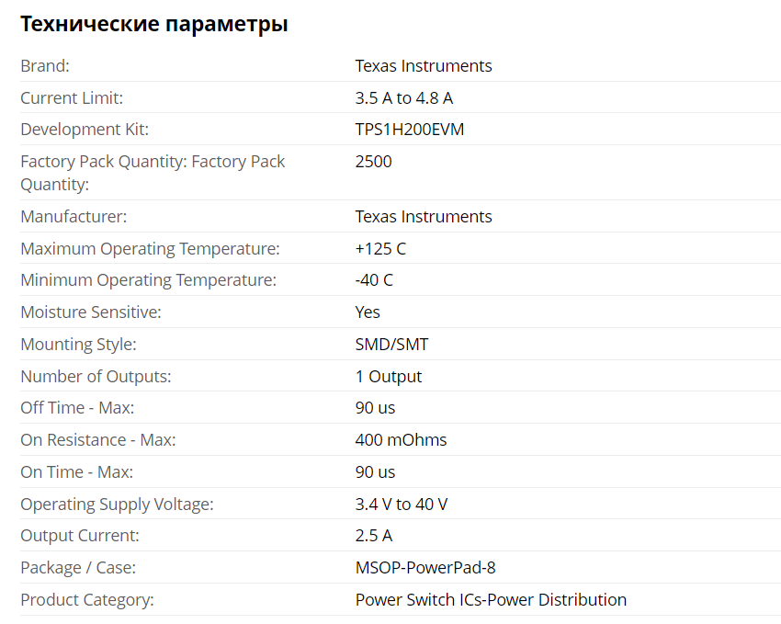Viewport: 781px width, 624px height.
Task: Click the Texas Instruments value beside Brand
Action: (423, 66)
